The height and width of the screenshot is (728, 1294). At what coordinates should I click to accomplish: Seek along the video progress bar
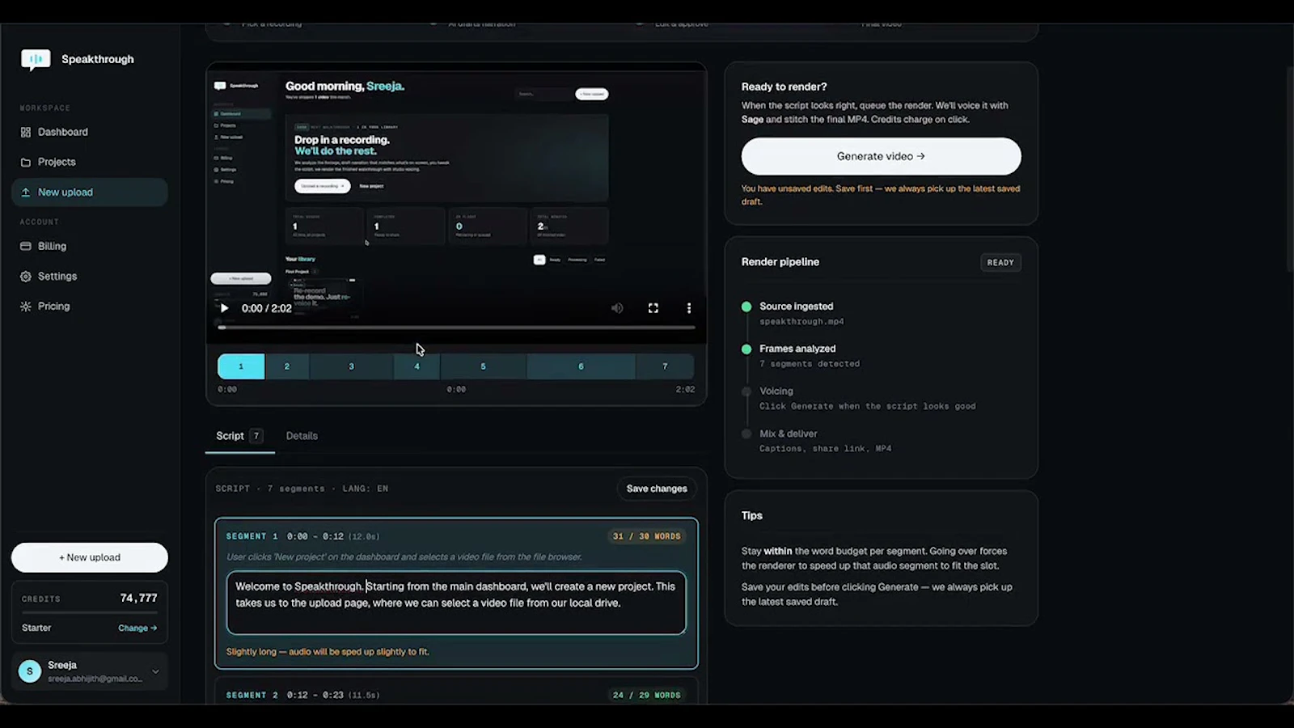point(456,328)
